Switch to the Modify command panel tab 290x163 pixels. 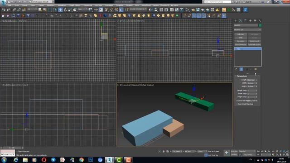(241, 20)
